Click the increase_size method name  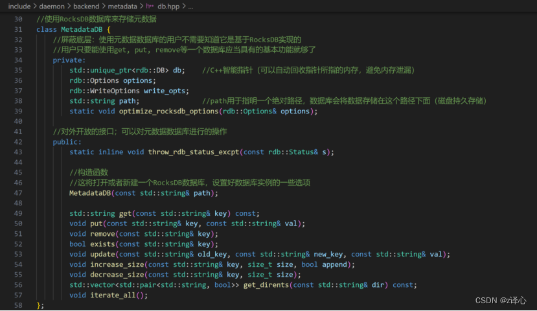tap(118, 264)
